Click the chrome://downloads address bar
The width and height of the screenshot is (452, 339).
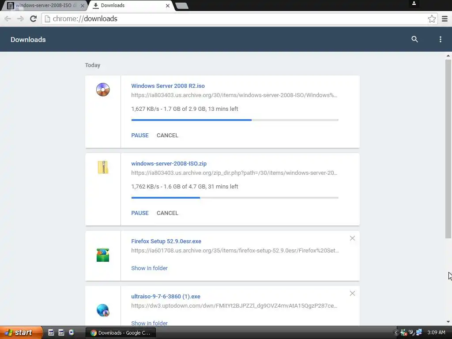click(x=239, y=19)
